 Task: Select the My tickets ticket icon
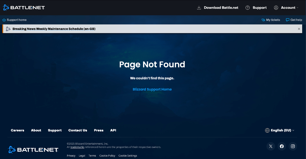[x=263, y=20]
